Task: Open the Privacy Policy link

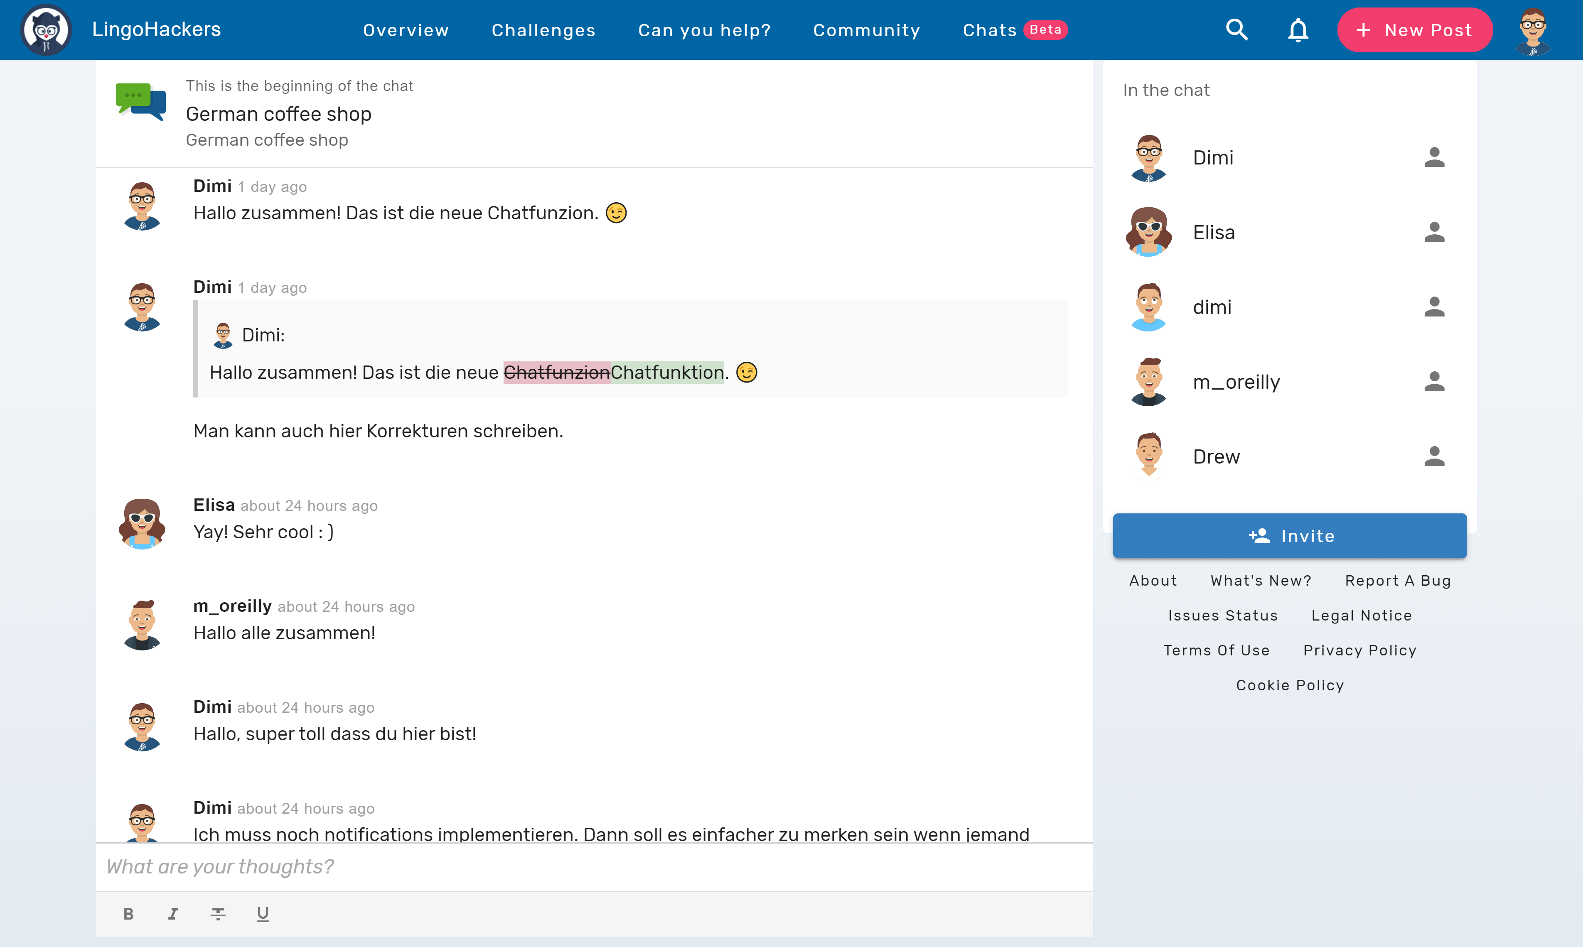Action: [x=1359, y=650]
